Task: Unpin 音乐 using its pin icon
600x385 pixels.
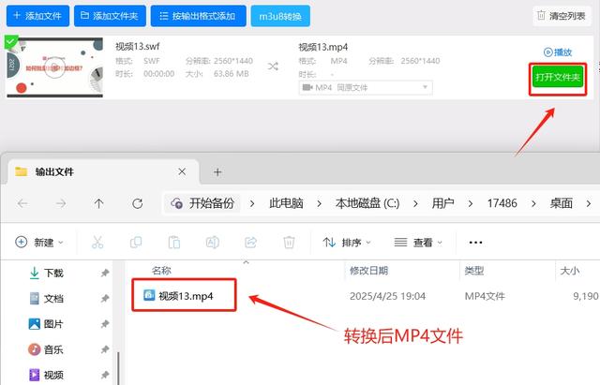Action: (105, 349)
